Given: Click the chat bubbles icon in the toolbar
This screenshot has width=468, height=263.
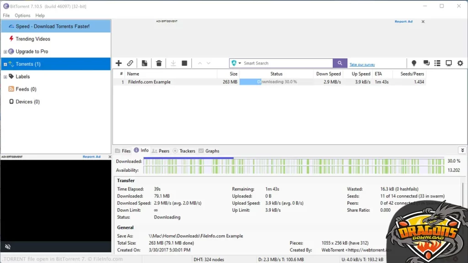Looking at the screenshot, I should [426, 63].
